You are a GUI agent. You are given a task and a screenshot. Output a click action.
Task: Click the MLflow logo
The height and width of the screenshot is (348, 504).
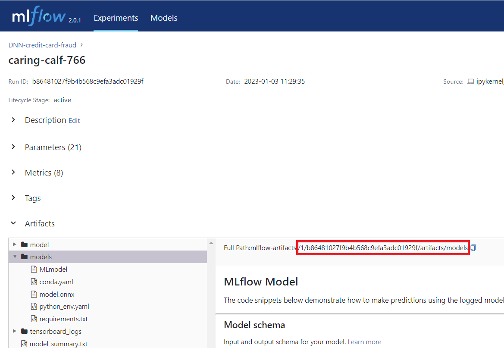(39, 16)
